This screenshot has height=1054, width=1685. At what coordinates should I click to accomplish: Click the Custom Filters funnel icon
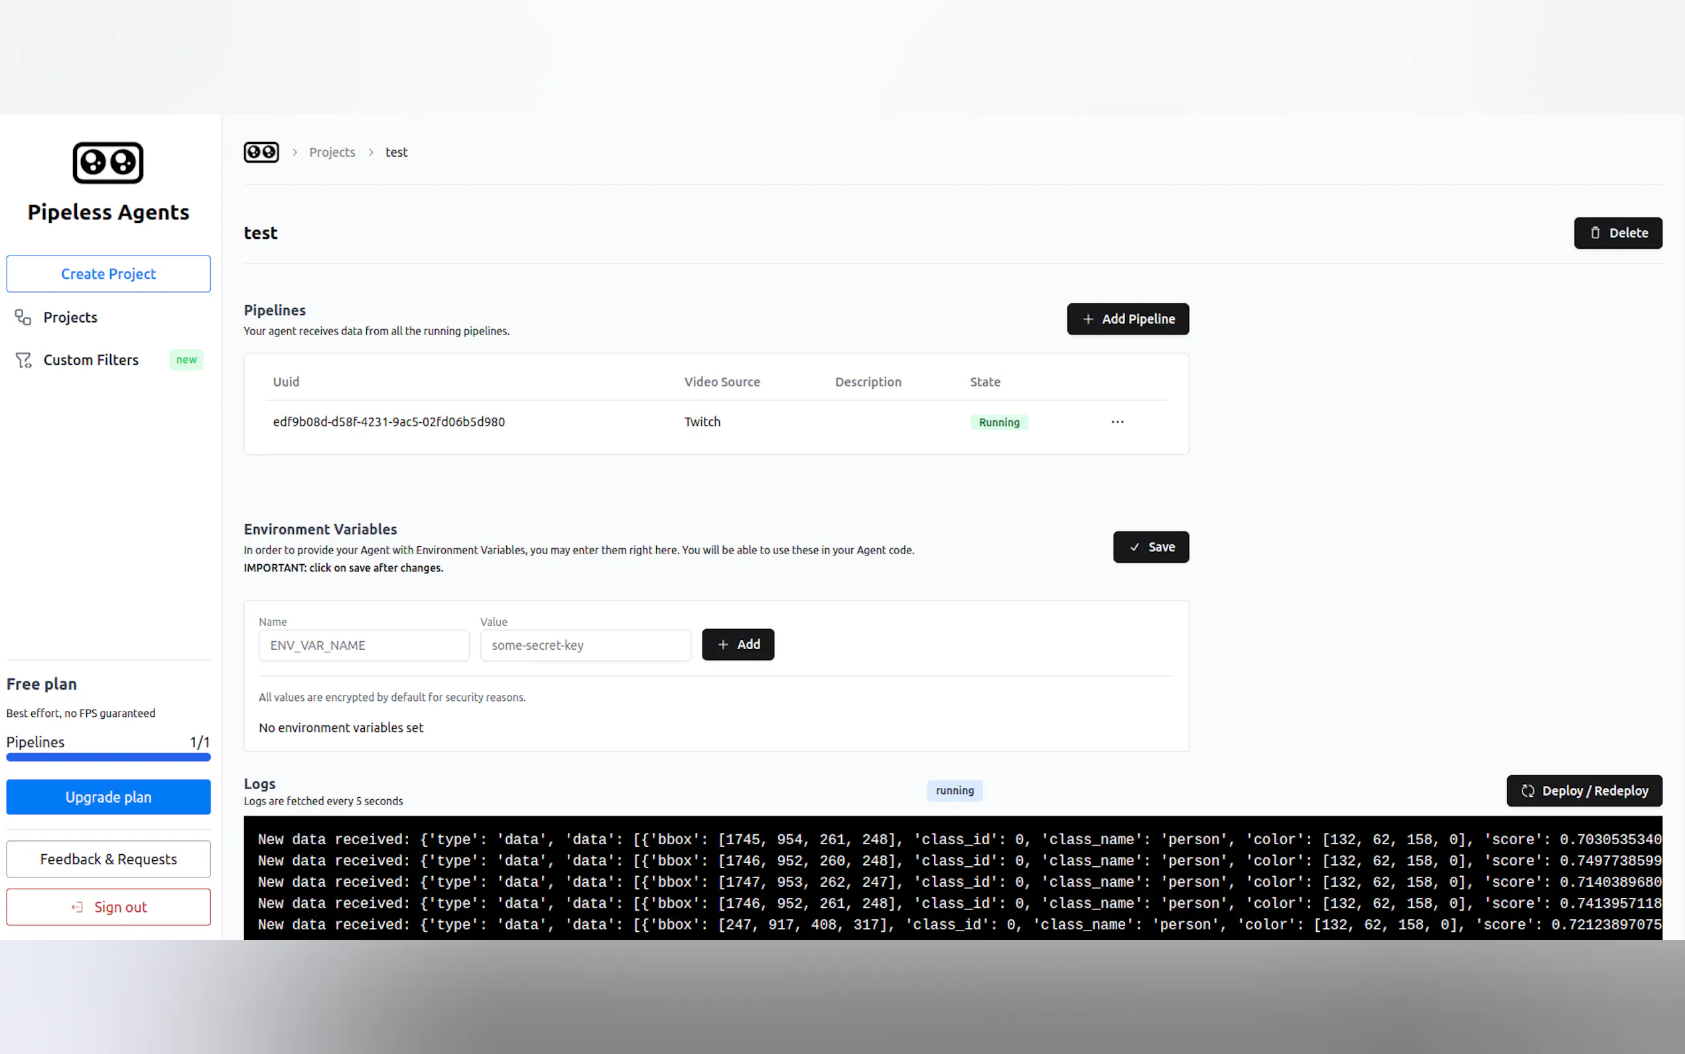coord(24,360)
